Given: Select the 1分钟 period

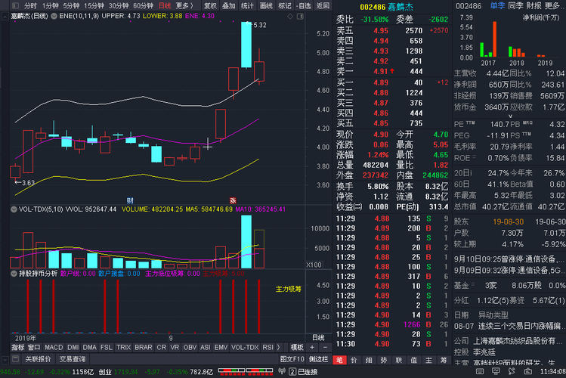Looking at the screenshot, I should coord(50,5).
